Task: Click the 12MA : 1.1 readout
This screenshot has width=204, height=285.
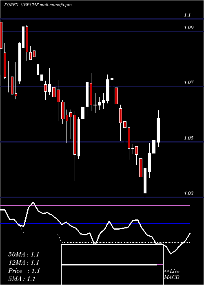Action: 24,263
